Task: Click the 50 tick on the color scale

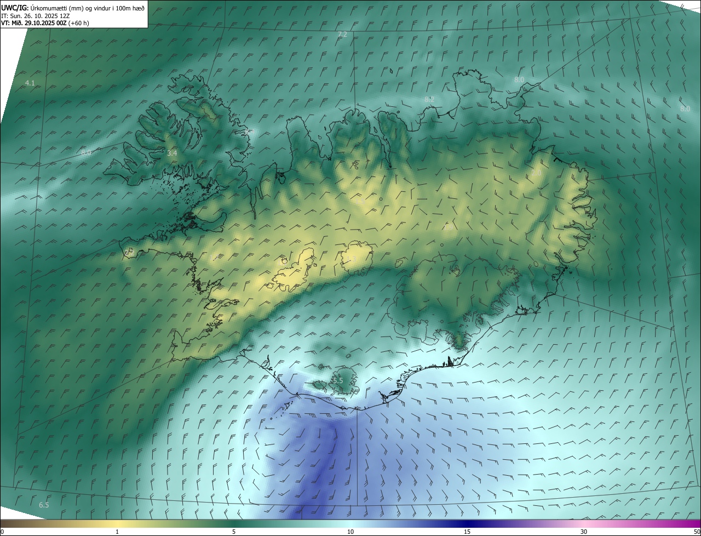Action: 697,532
